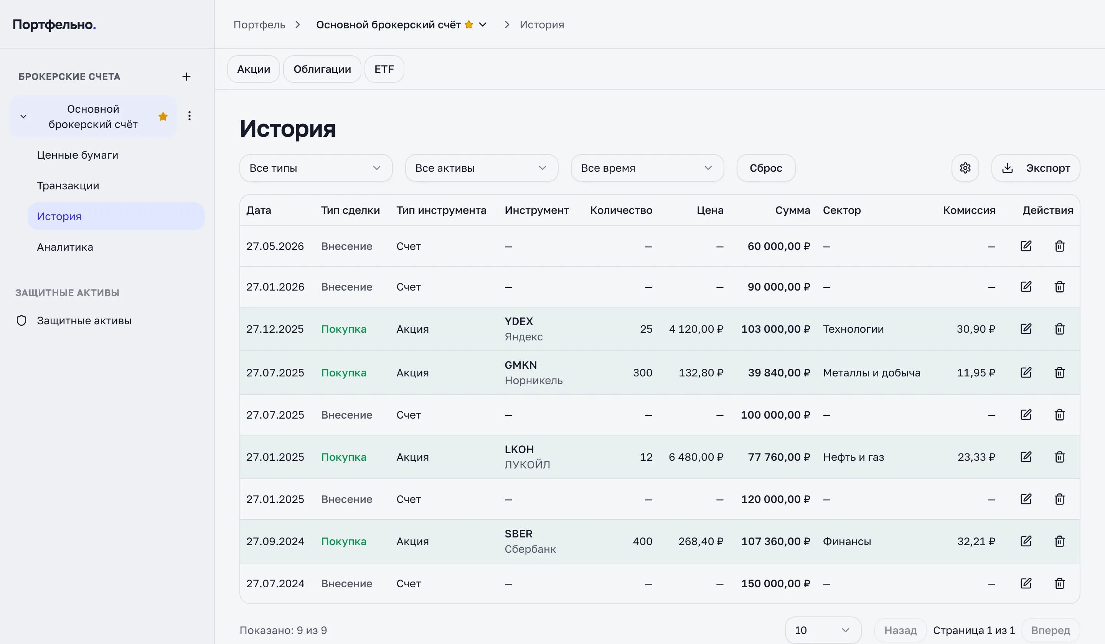Open the Все типы filter dropdown
1105x644 pixels.
point(316,168)
